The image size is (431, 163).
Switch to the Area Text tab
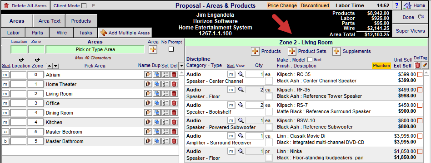(x=50, y=21)
